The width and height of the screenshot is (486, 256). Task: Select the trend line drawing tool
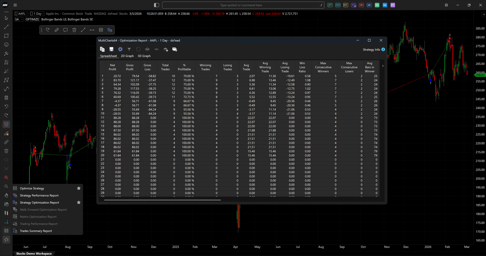pyautogui.click(x=6, y=27)
